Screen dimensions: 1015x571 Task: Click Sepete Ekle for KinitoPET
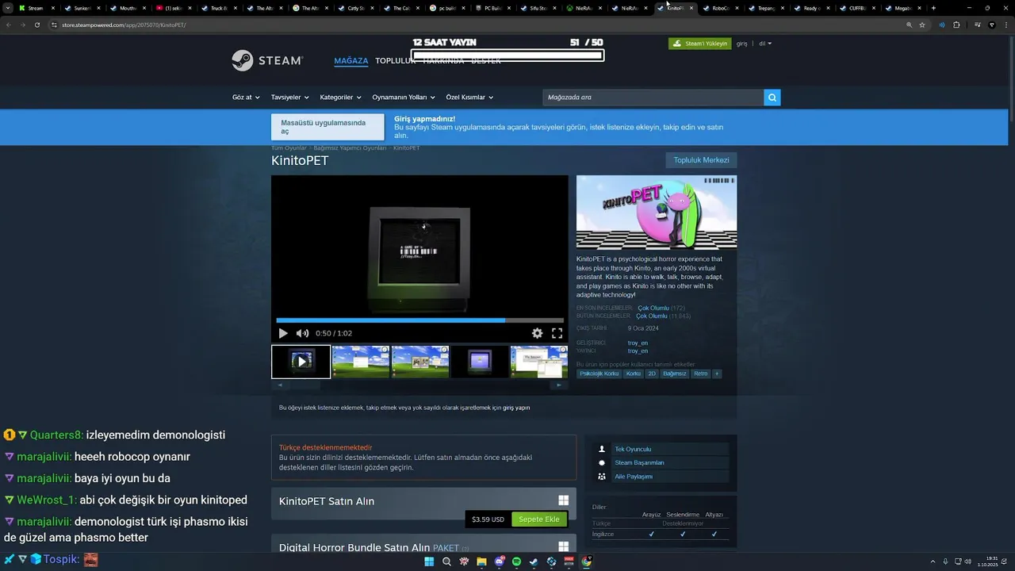539,519
